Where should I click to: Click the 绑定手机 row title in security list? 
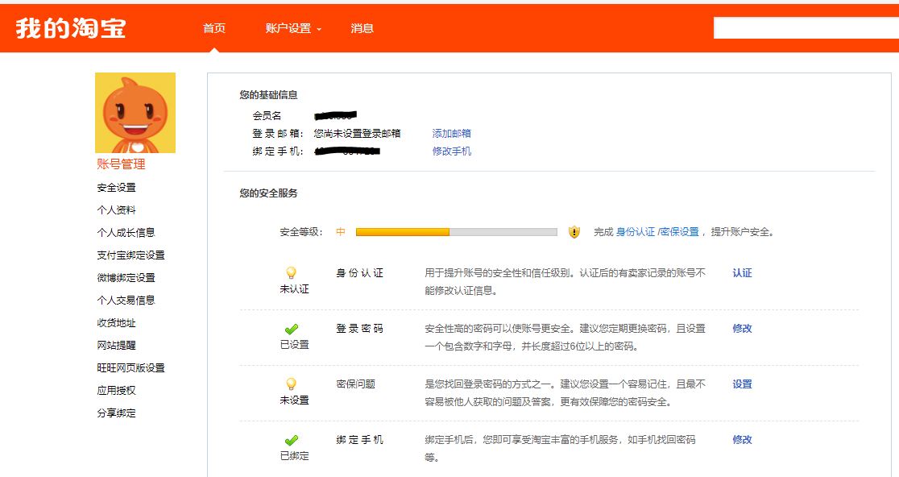359,440
